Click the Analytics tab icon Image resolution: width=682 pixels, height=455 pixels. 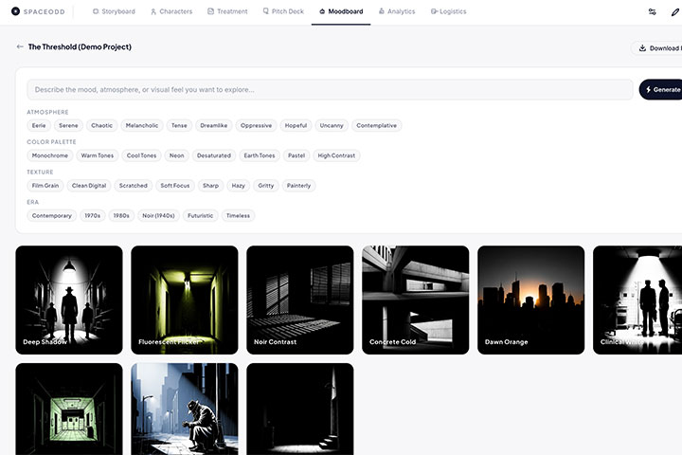(x=382, y=11)
